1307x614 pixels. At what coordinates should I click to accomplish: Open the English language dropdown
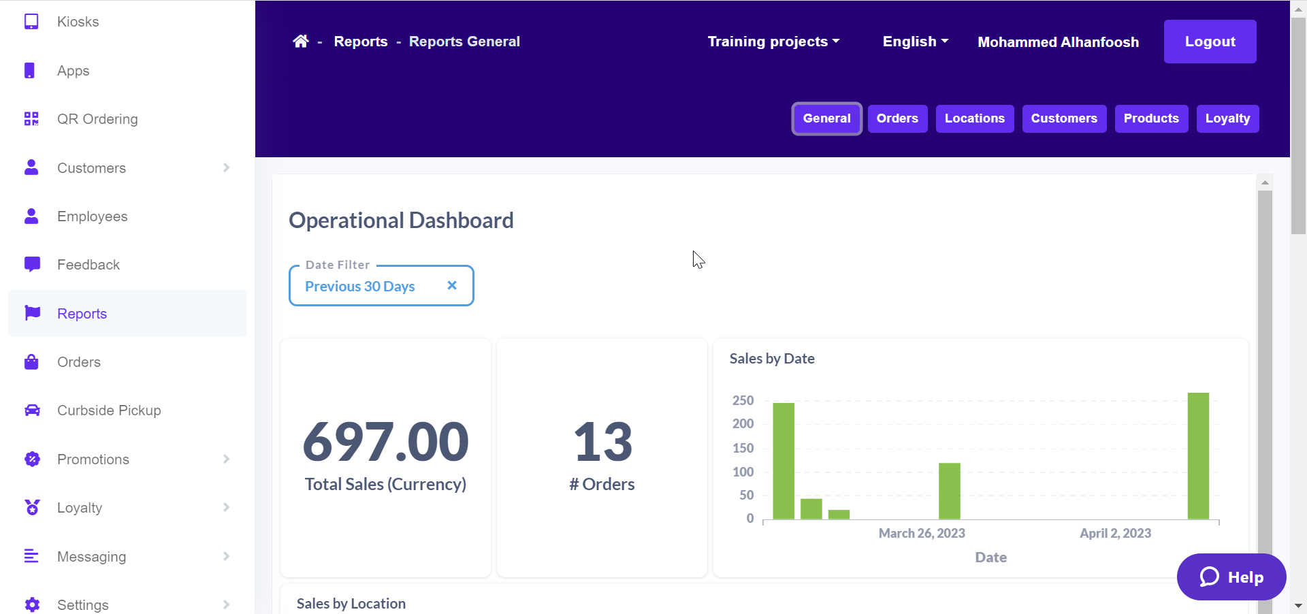(x=915, y=42)
